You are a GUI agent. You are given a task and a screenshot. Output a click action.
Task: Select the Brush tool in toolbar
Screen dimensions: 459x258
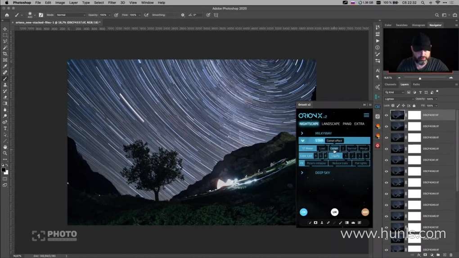[5, 78]
